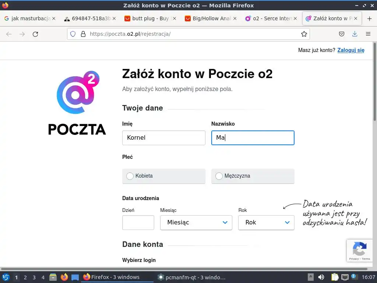Close the 'o2 - Serce Inter' tab

[295, 18]
